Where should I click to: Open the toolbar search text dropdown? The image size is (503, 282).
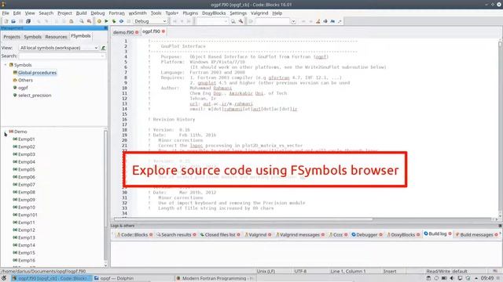coord(293,21)
